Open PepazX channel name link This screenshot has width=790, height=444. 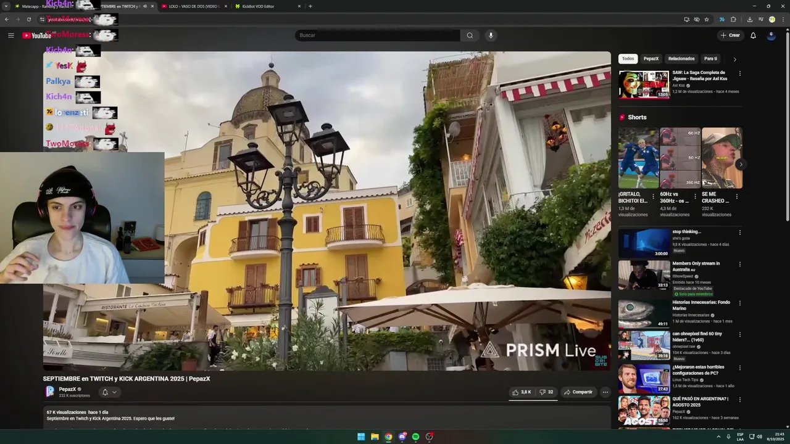click(67, 389)
